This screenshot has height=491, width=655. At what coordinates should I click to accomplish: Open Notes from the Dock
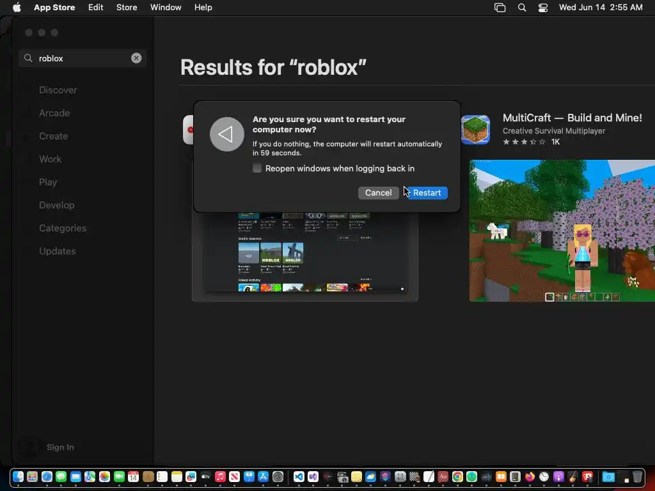(x=177, y=476)
